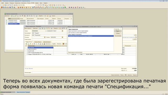Open 'Перейти' dropdown in order form toolbar
The height and width of the screenshot is (95, 168).
point(56,28)
